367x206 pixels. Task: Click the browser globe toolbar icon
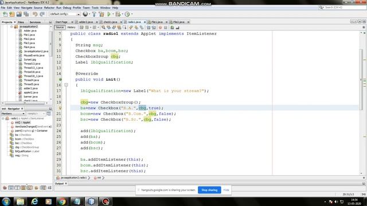point(85,14)
